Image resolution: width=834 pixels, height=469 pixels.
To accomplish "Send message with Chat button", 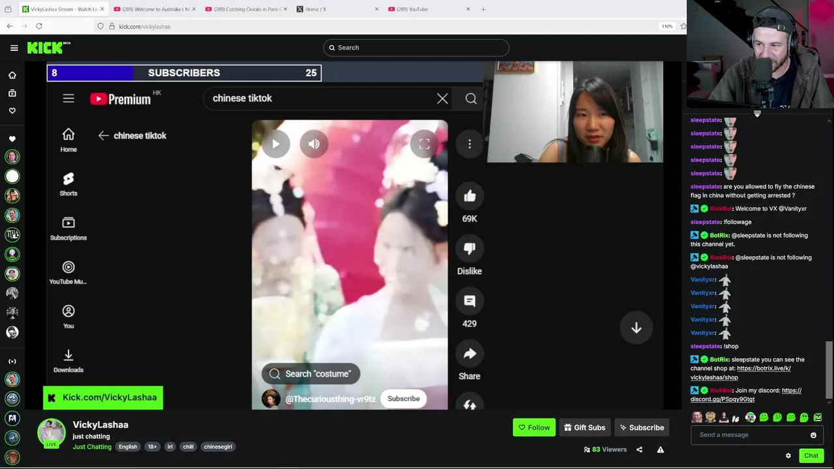I will point(811,456).
